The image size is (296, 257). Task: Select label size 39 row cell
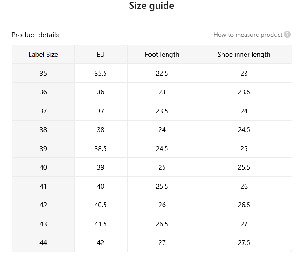click(43, 148)
